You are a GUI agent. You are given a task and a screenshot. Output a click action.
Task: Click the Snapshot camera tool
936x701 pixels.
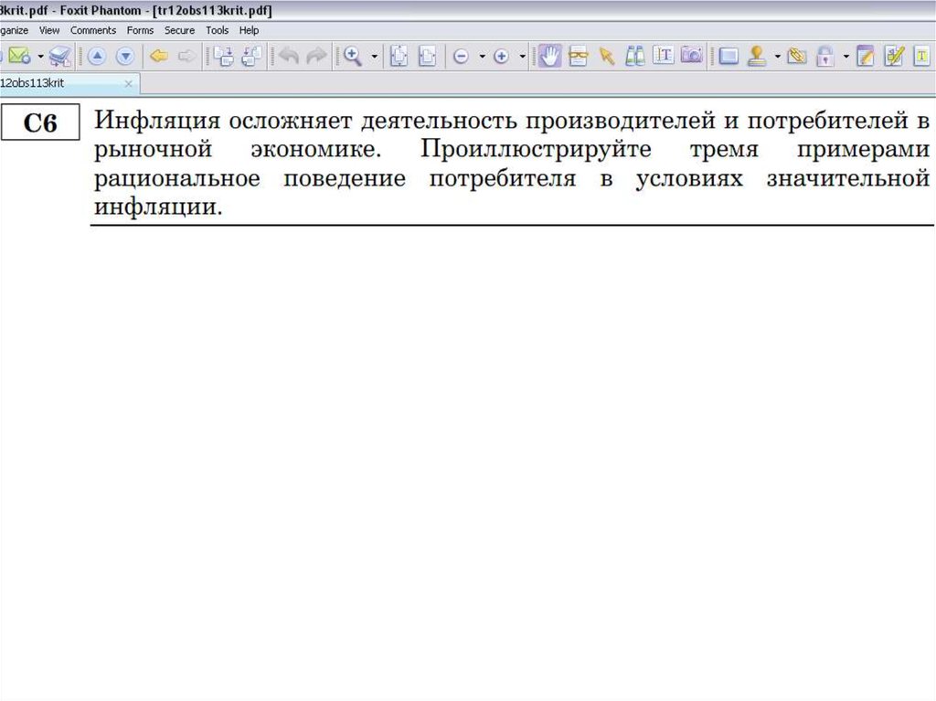692,57
